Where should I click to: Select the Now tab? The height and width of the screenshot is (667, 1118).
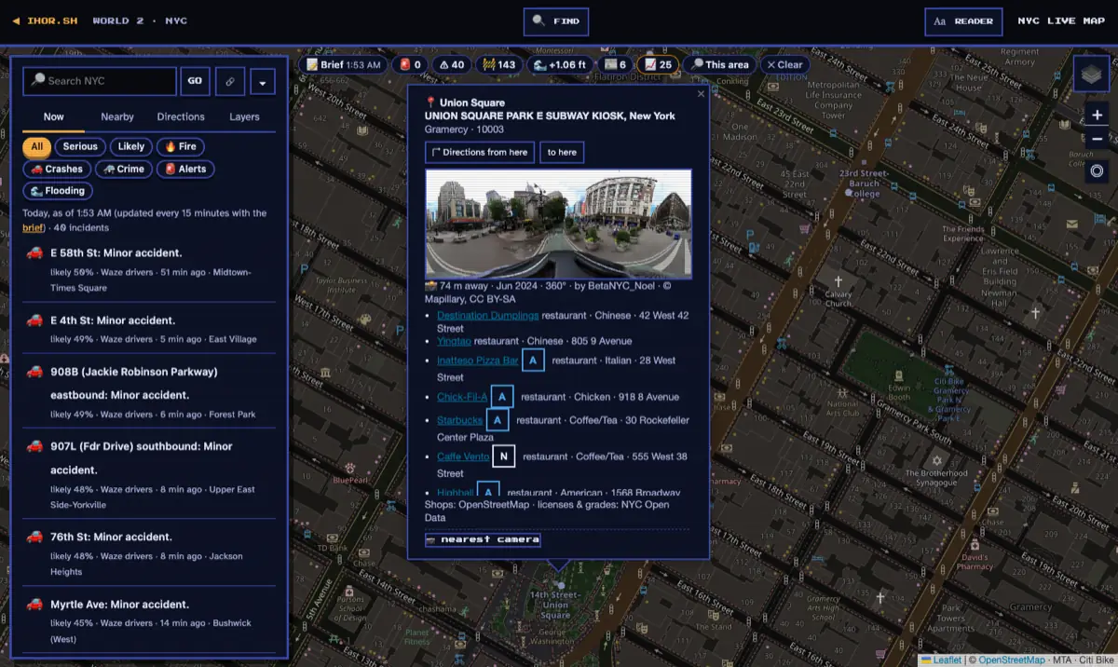53,117
